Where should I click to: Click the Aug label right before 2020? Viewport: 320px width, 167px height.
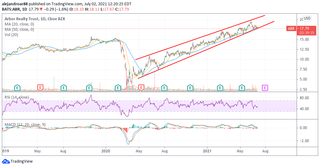[63, 151]
